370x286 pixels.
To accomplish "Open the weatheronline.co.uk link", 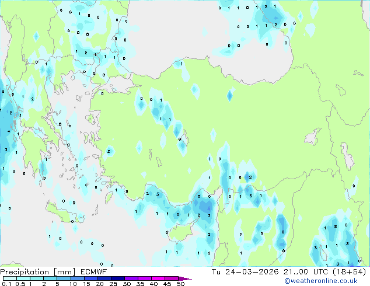I will [321, 281].
